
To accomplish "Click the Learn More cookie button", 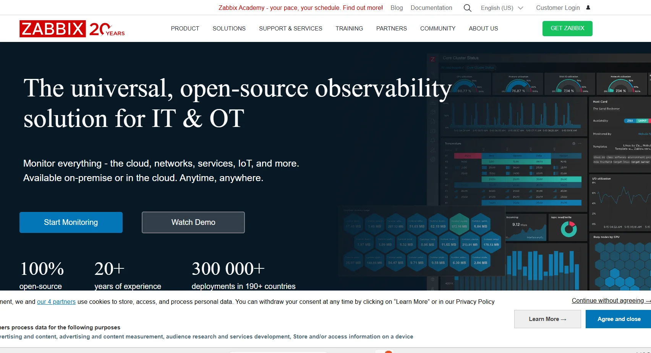I will 547,319.
